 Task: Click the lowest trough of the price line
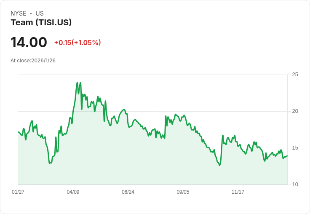(x=219, y=165)
